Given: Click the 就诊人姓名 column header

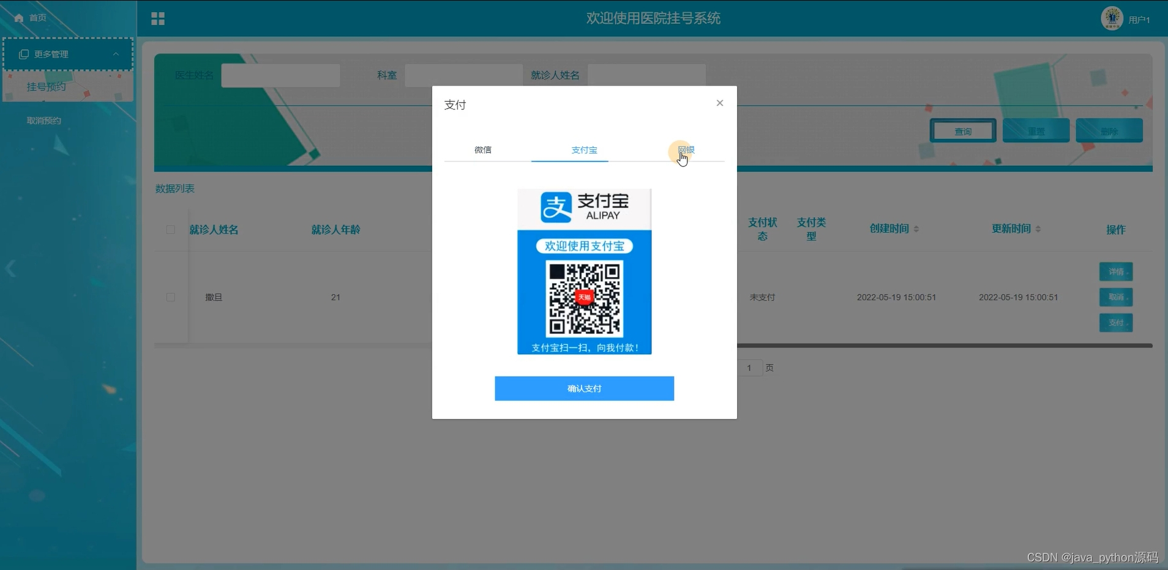Looking at the screenshot, I should (x=214, y=230).
